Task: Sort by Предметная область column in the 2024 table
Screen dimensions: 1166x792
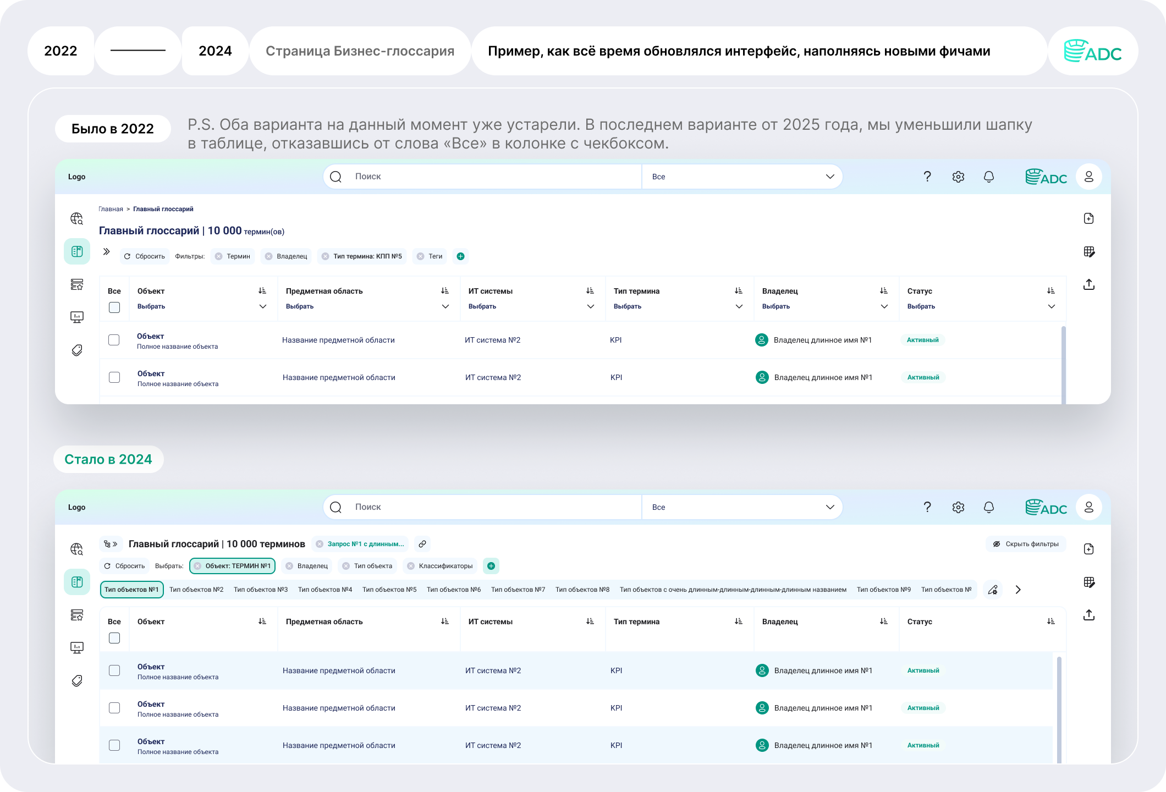Action: 445,621
